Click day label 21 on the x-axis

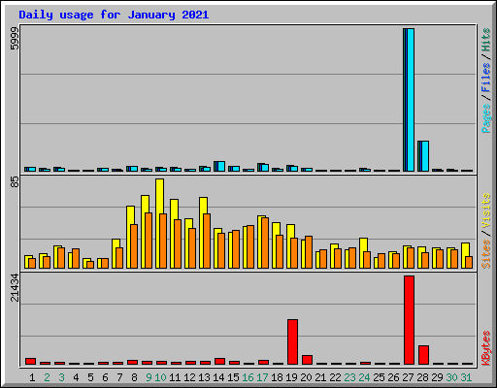(320, 377)
